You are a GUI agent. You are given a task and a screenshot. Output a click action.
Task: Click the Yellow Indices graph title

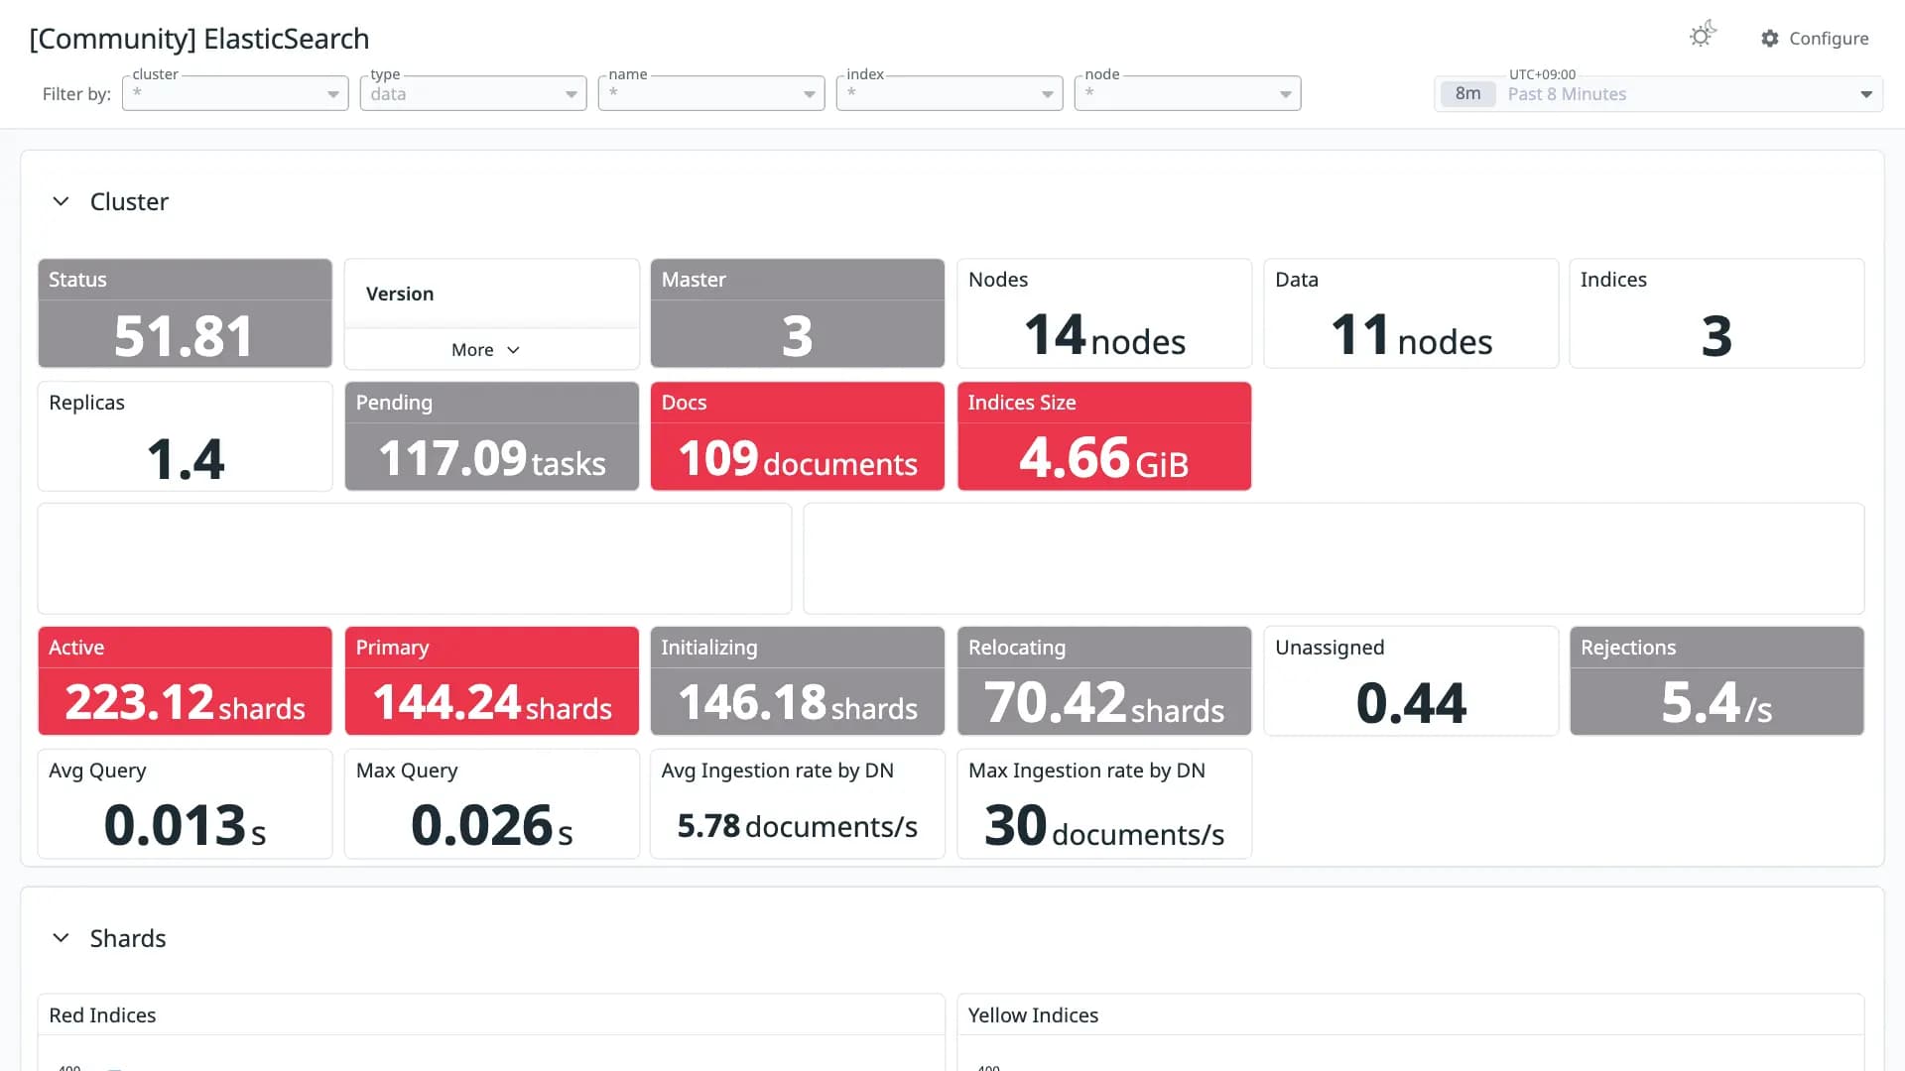coord(1033,1015)
